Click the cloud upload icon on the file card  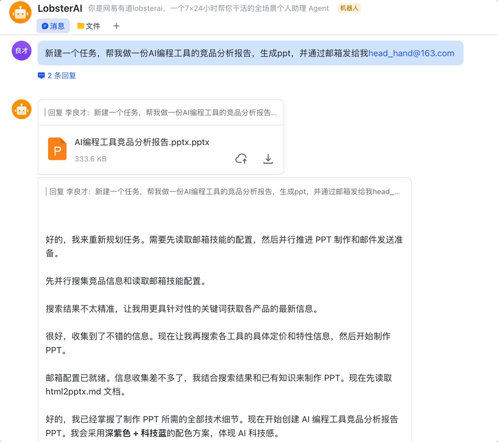click(x=241, y=159)
